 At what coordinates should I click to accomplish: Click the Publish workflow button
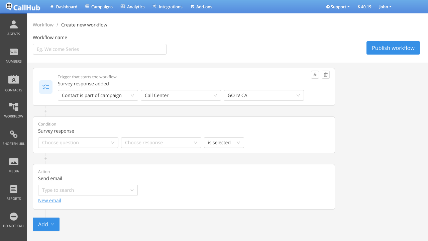click(x=393, y=48)
